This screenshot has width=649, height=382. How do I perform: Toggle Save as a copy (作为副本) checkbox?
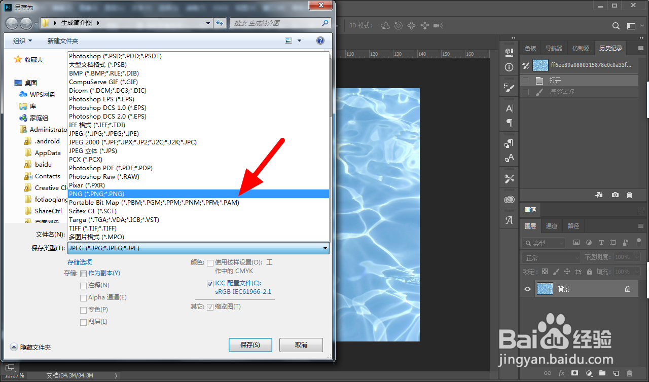pos(83,274)
